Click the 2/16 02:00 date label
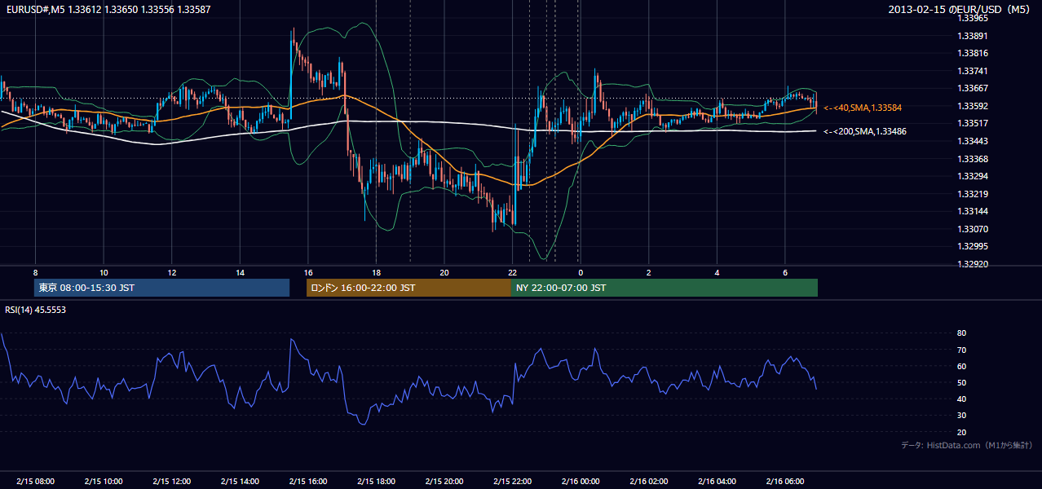The height and width of the screenshot is (489, 1042). tap(648, 481)
